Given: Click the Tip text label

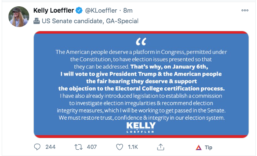Looking at the screenshot, I should [208, 147].
